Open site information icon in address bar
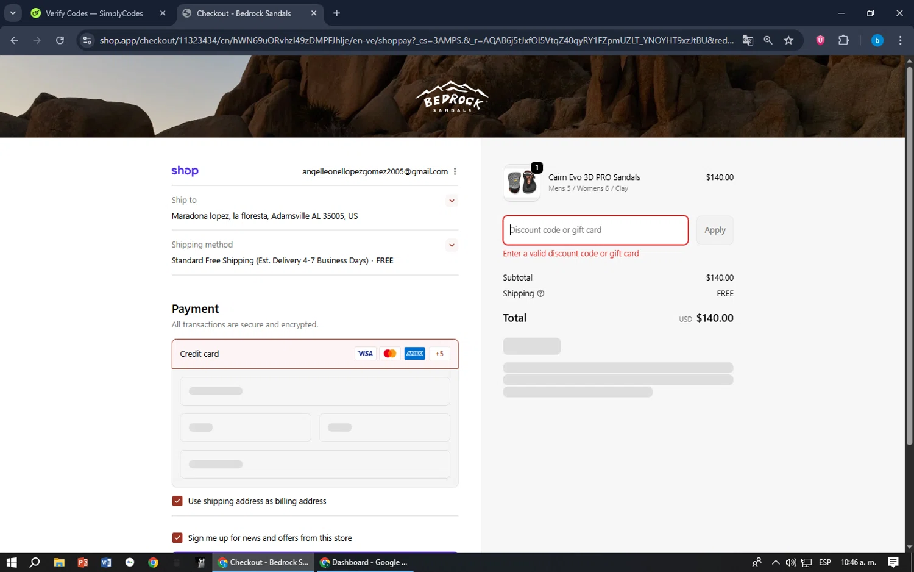The image size is (914, 572). coord(87,40)
